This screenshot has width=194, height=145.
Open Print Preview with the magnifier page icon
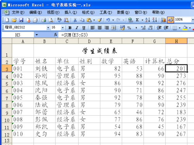click(51, 20)
